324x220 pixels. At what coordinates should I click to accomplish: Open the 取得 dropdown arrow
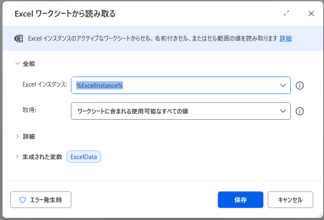click(x=283, y=111)
